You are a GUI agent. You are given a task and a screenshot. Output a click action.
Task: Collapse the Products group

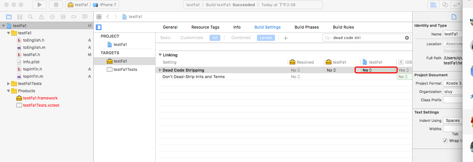[9, 91]
